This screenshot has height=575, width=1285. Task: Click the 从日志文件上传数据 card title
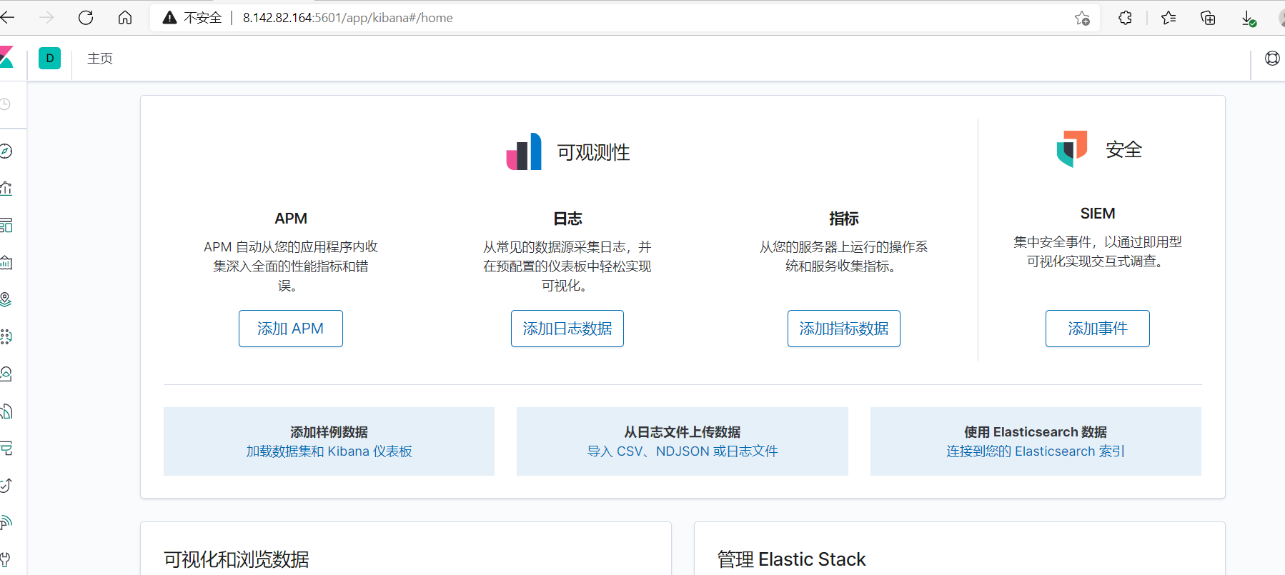(683, 432)
